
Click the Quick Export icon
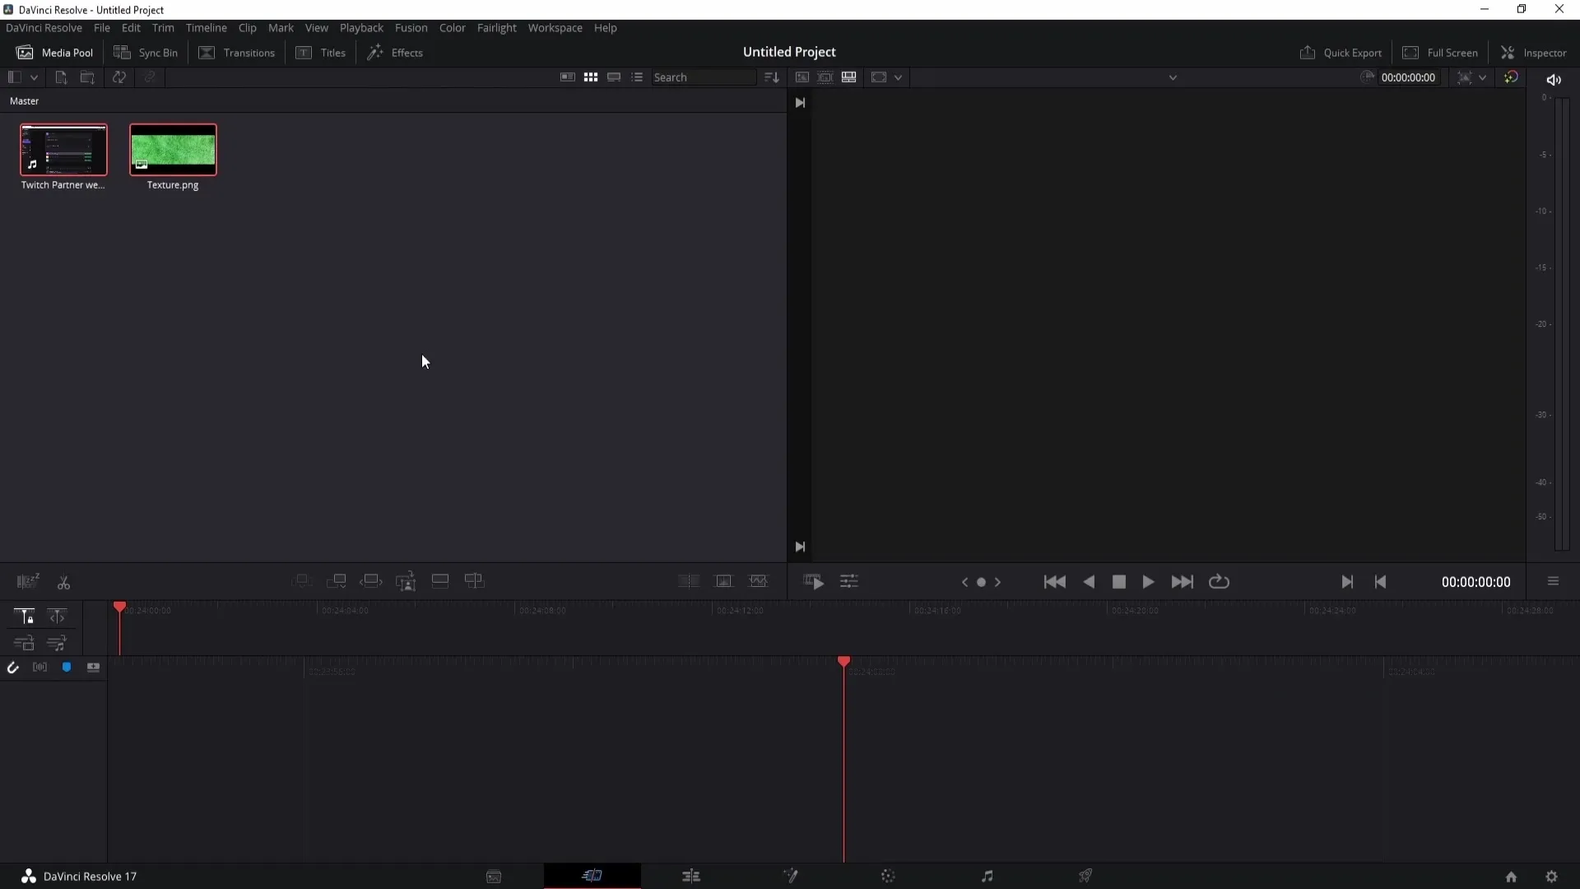[1307, 52]
